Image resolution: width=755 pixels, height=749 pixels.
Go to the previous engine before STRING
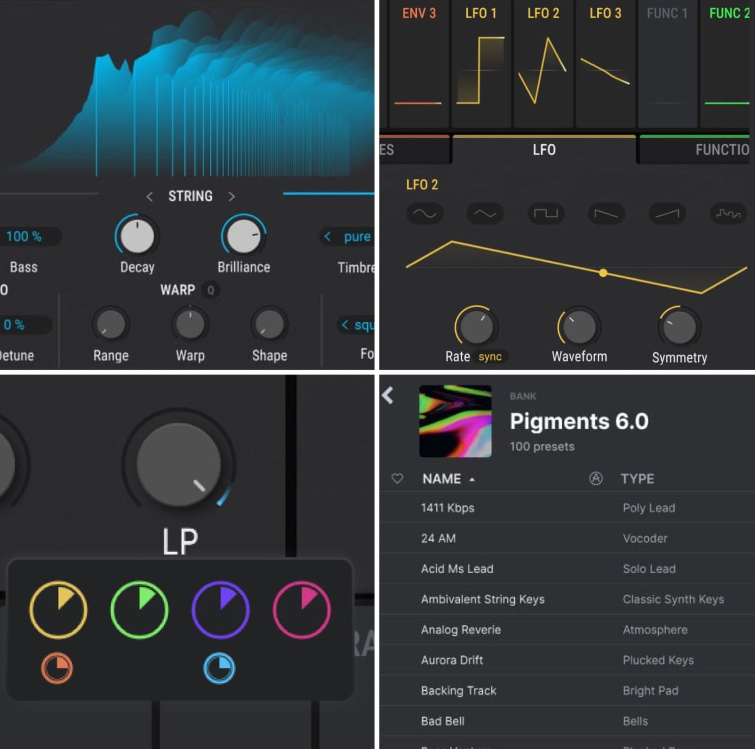point(149,196)
